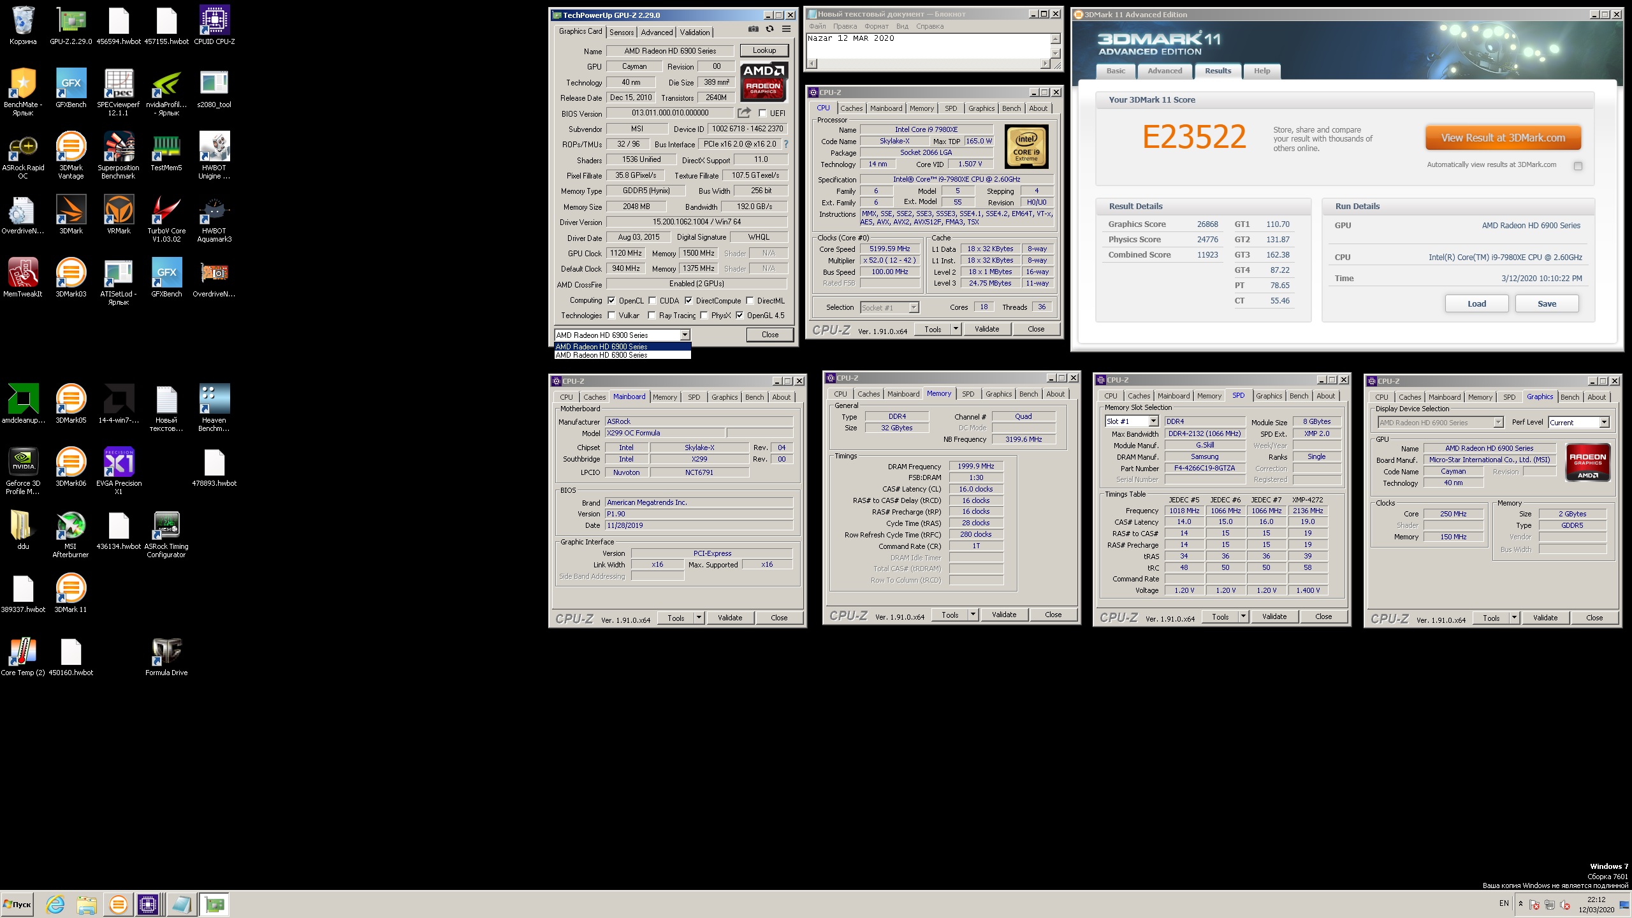The image size is (1632, 918).
Task: Click the Start (Пуск) button
Action: click(17, 904)
